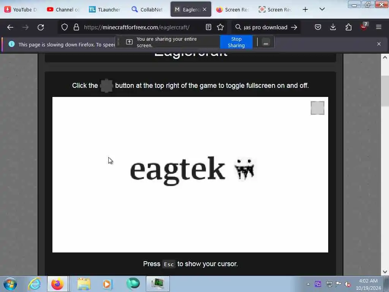Click the address bar URL
Screen dimensions: 389x292
137,27
